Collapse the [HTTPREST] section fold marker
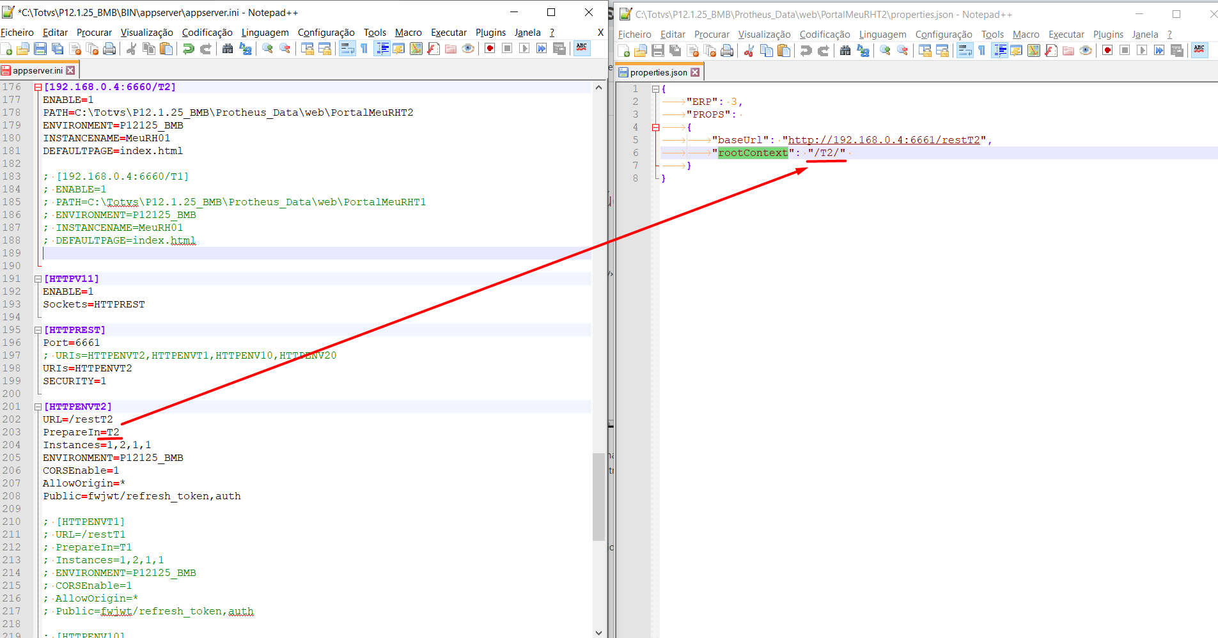 [x=38, y=330]
